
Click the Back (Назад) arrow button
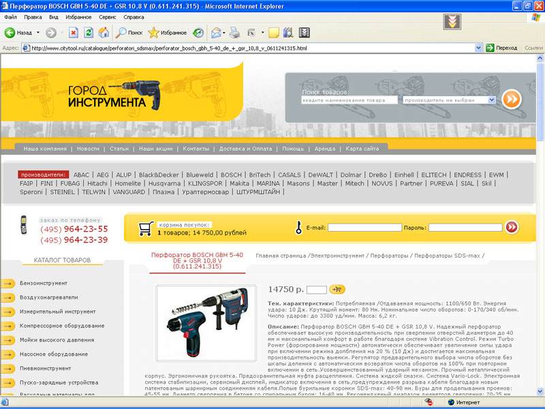[x=18, y=33]
